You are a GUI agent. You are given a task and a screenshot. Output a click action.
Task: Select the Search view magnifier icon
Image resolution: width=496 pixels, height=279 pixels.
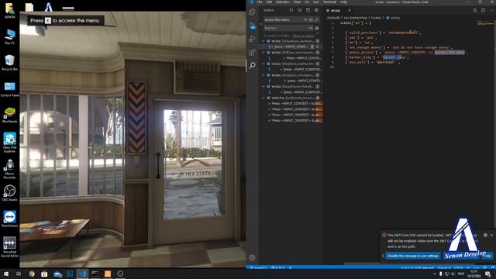click(x=252, y=65)
